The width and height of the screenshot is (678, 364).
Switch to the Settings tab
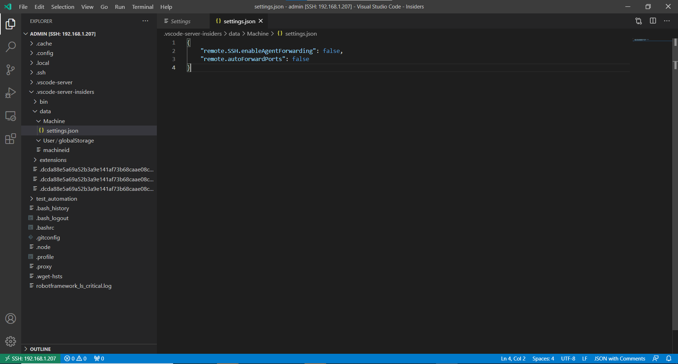tap(180, 21)
